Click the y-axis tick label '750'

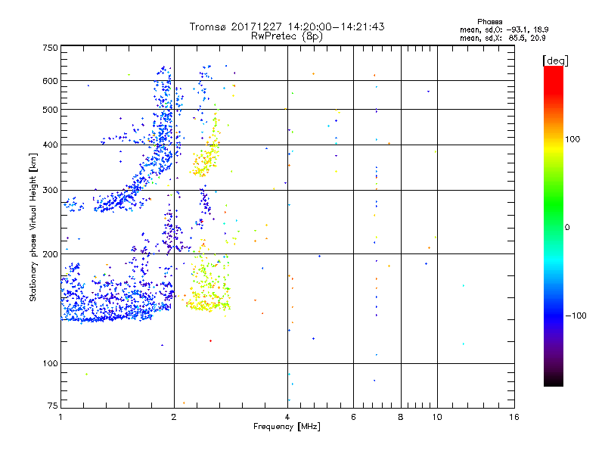pos(50,48)
